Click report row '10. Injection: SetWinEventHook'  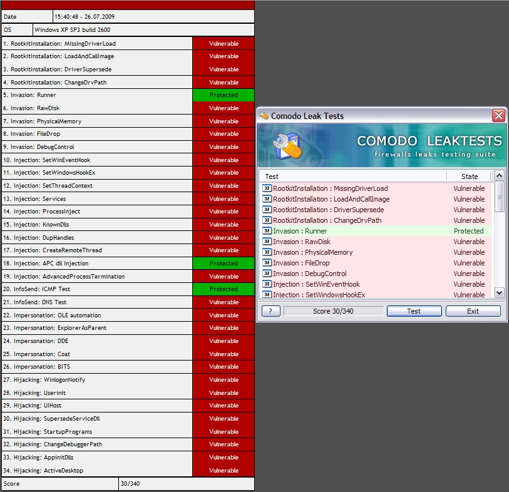97,160
